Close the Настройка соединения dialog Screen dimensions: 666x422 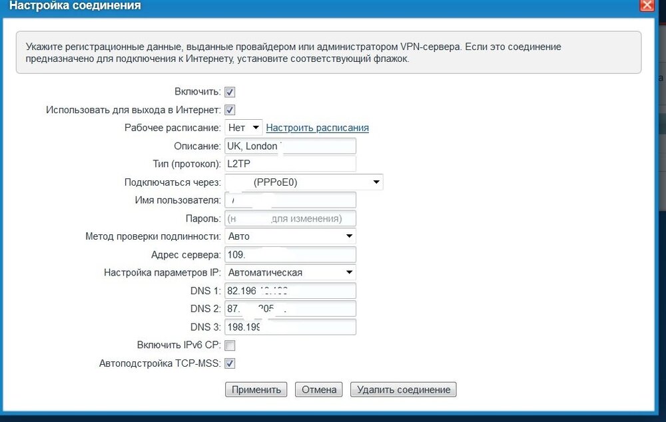click(x=646, y=5)
